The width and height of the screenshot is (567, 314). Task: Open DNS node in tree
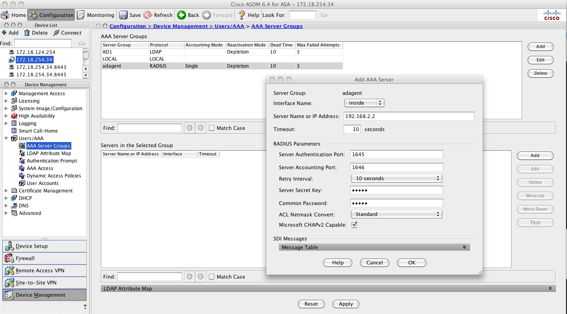point(24,205)
